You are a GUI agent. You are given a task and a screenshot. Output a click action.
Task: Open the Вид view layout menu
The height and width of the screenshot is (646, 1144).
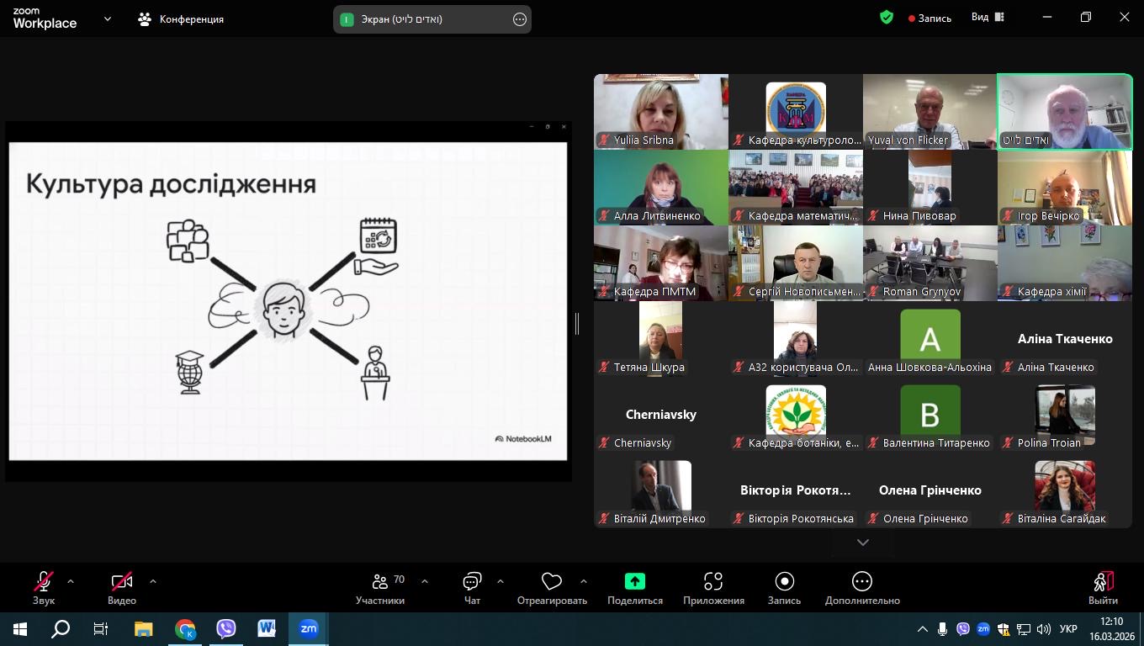tap(988, 18)
